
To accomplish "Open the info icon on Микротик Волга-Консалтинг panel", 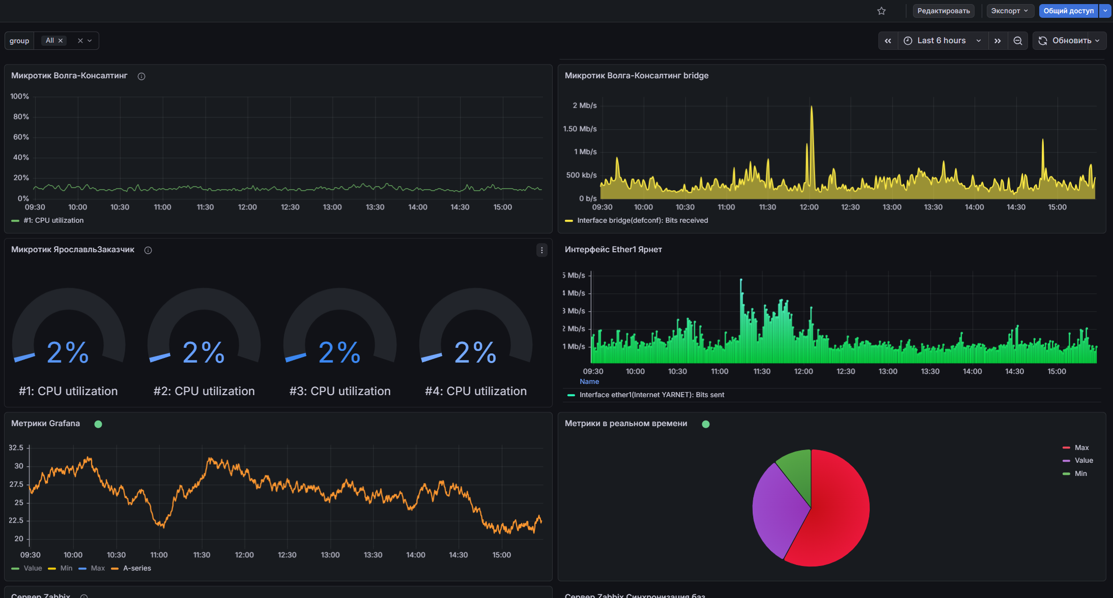I will (141, 76).
